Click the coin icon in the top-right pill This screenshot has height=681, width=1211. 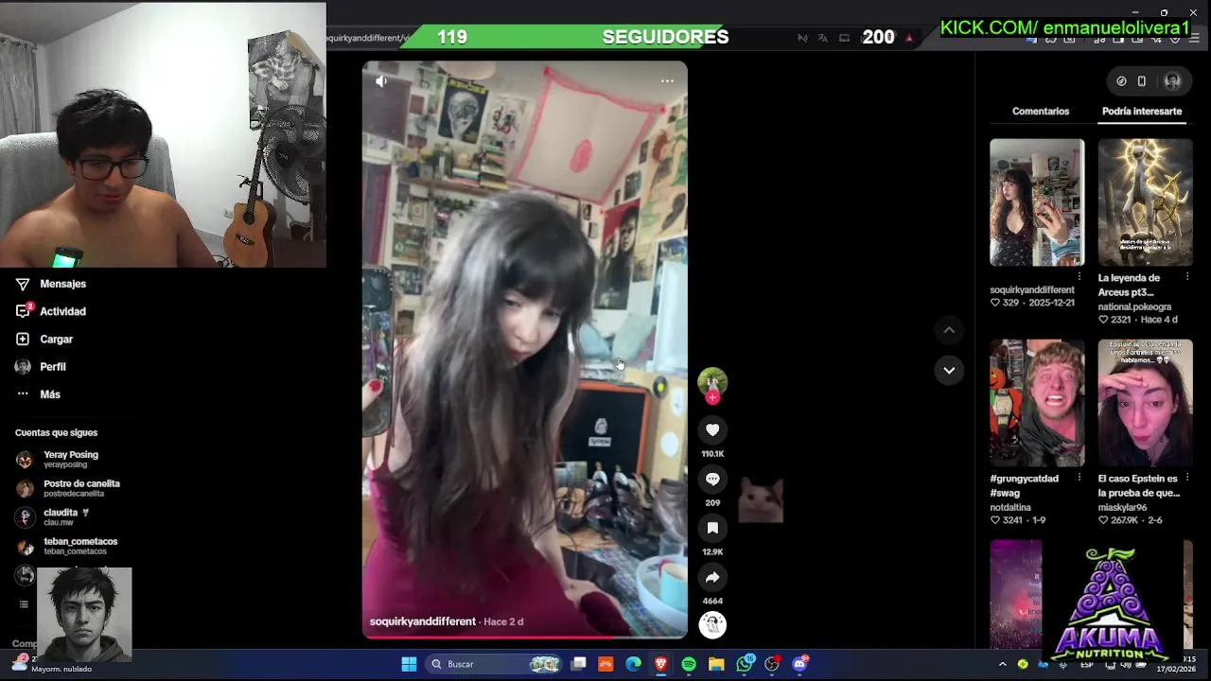coord(1121,81)
